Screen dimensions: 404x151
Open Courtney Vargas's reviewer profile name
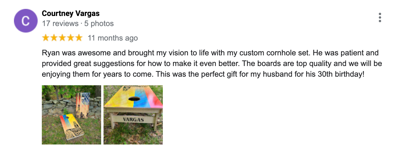[x=71, y=13]
